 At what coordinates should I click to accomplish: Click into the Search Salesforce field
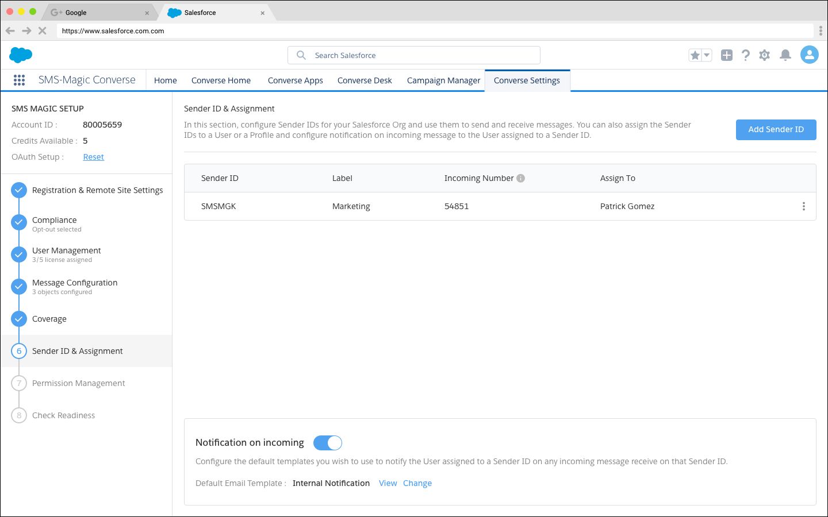414,55
